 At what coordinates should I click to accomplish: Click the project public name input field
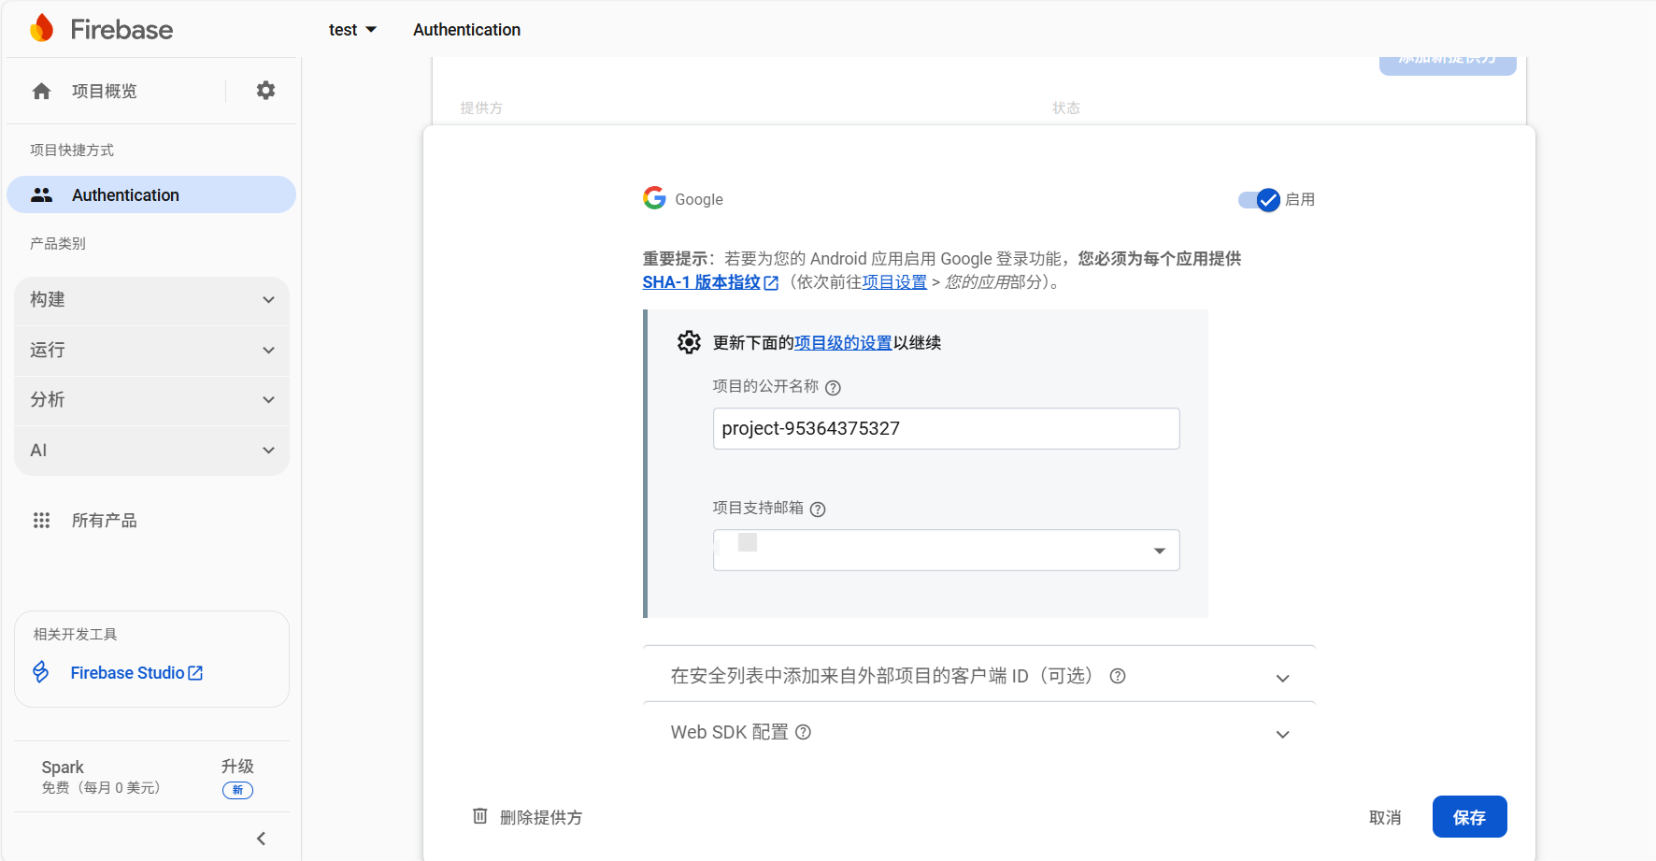pyautogui.click(x=945, y=428)
